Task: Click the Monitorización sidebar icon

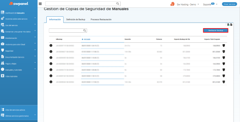Action: 3,37
